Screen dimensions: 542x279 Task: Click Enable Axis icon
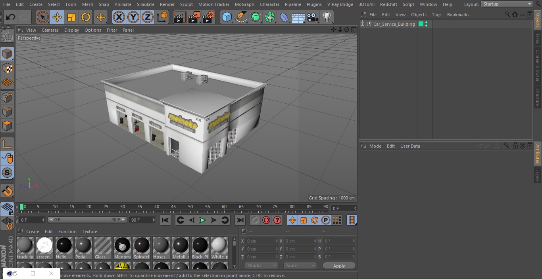[x=7, y=144]
